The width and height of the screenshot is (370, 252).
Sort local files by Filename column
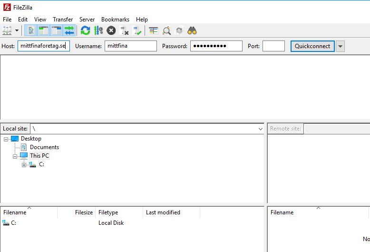click(29, 212)
